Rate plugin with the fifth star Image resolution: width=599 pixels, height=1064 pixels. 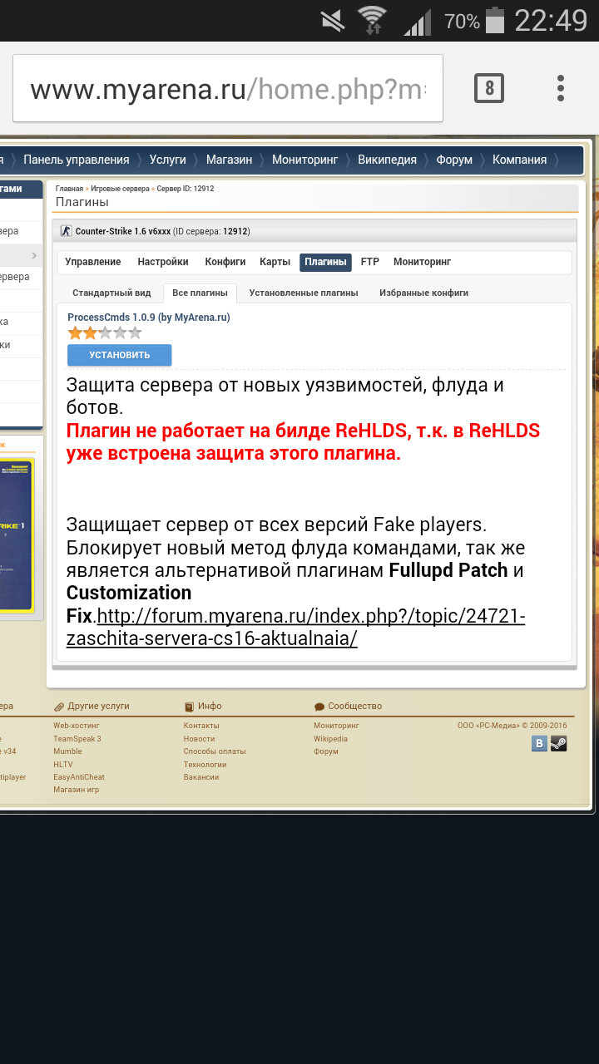(x=135, y=332)
